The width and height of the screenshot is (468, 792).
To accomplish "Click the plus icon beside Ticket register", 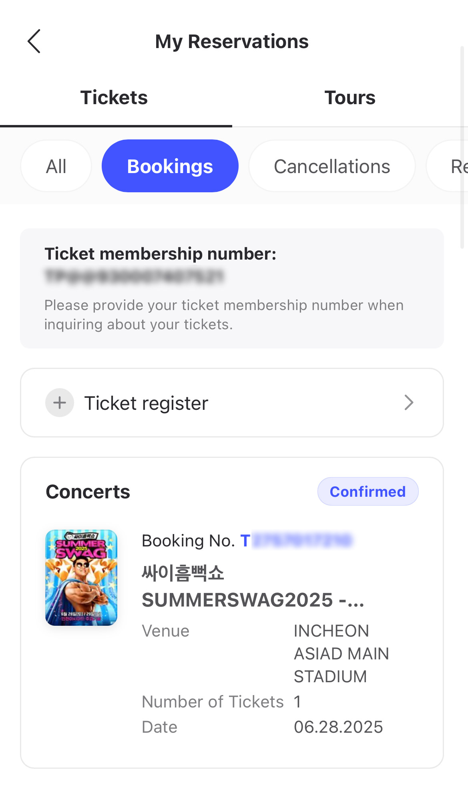I will 60,403.
